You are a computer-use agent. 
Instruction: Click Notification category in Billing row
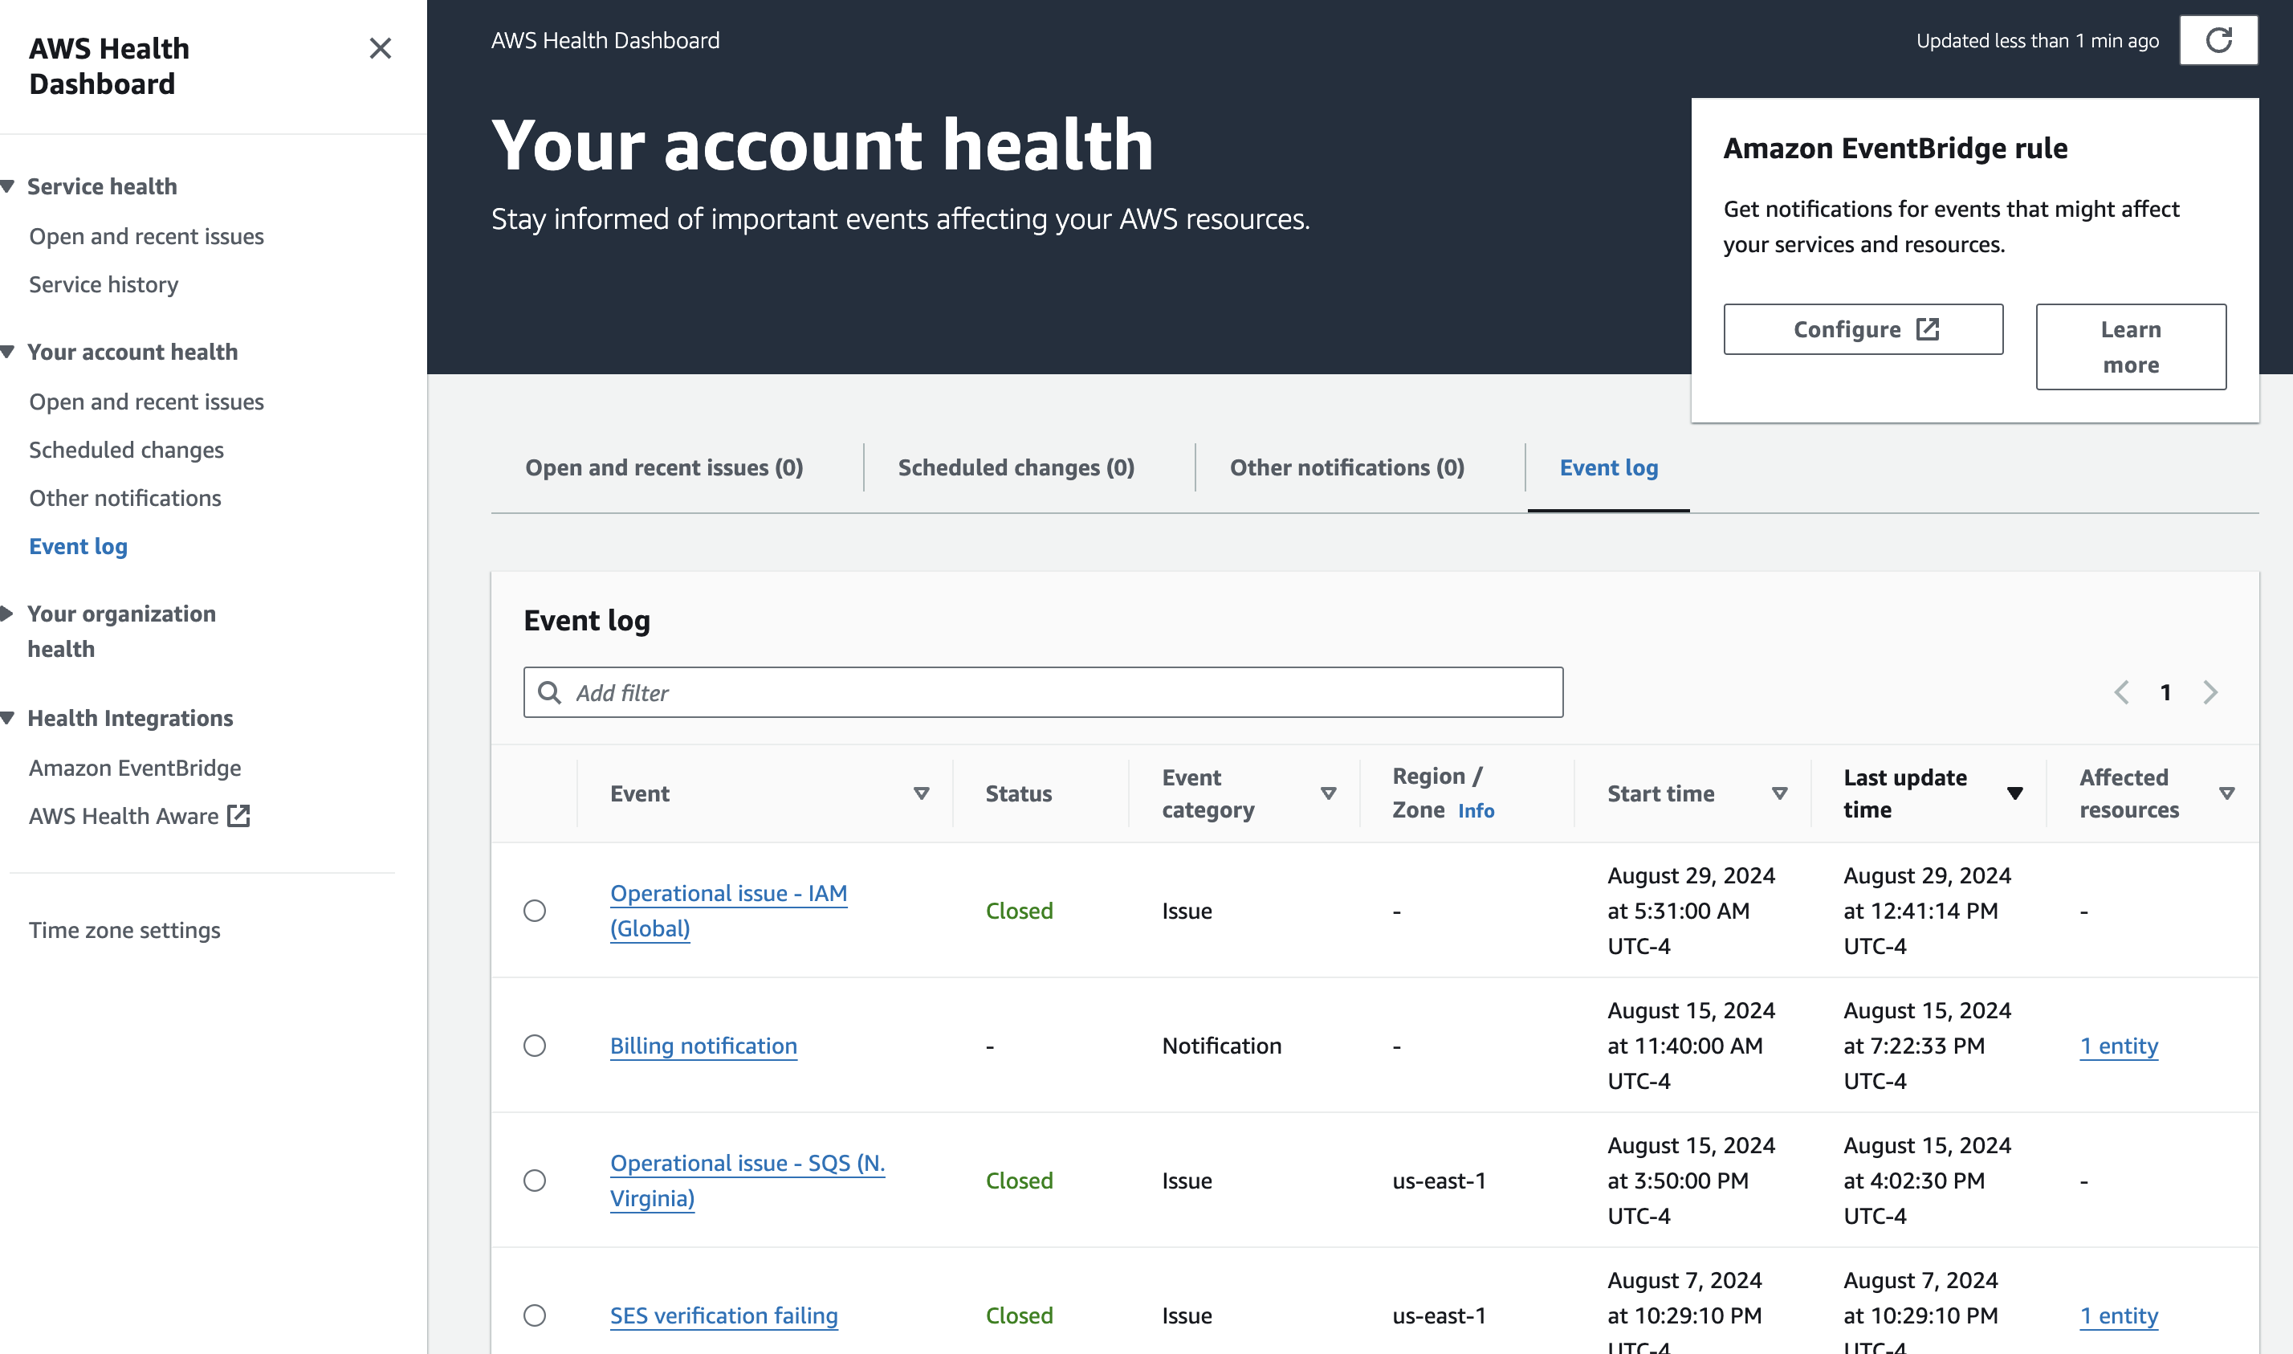point(1221,1046)
